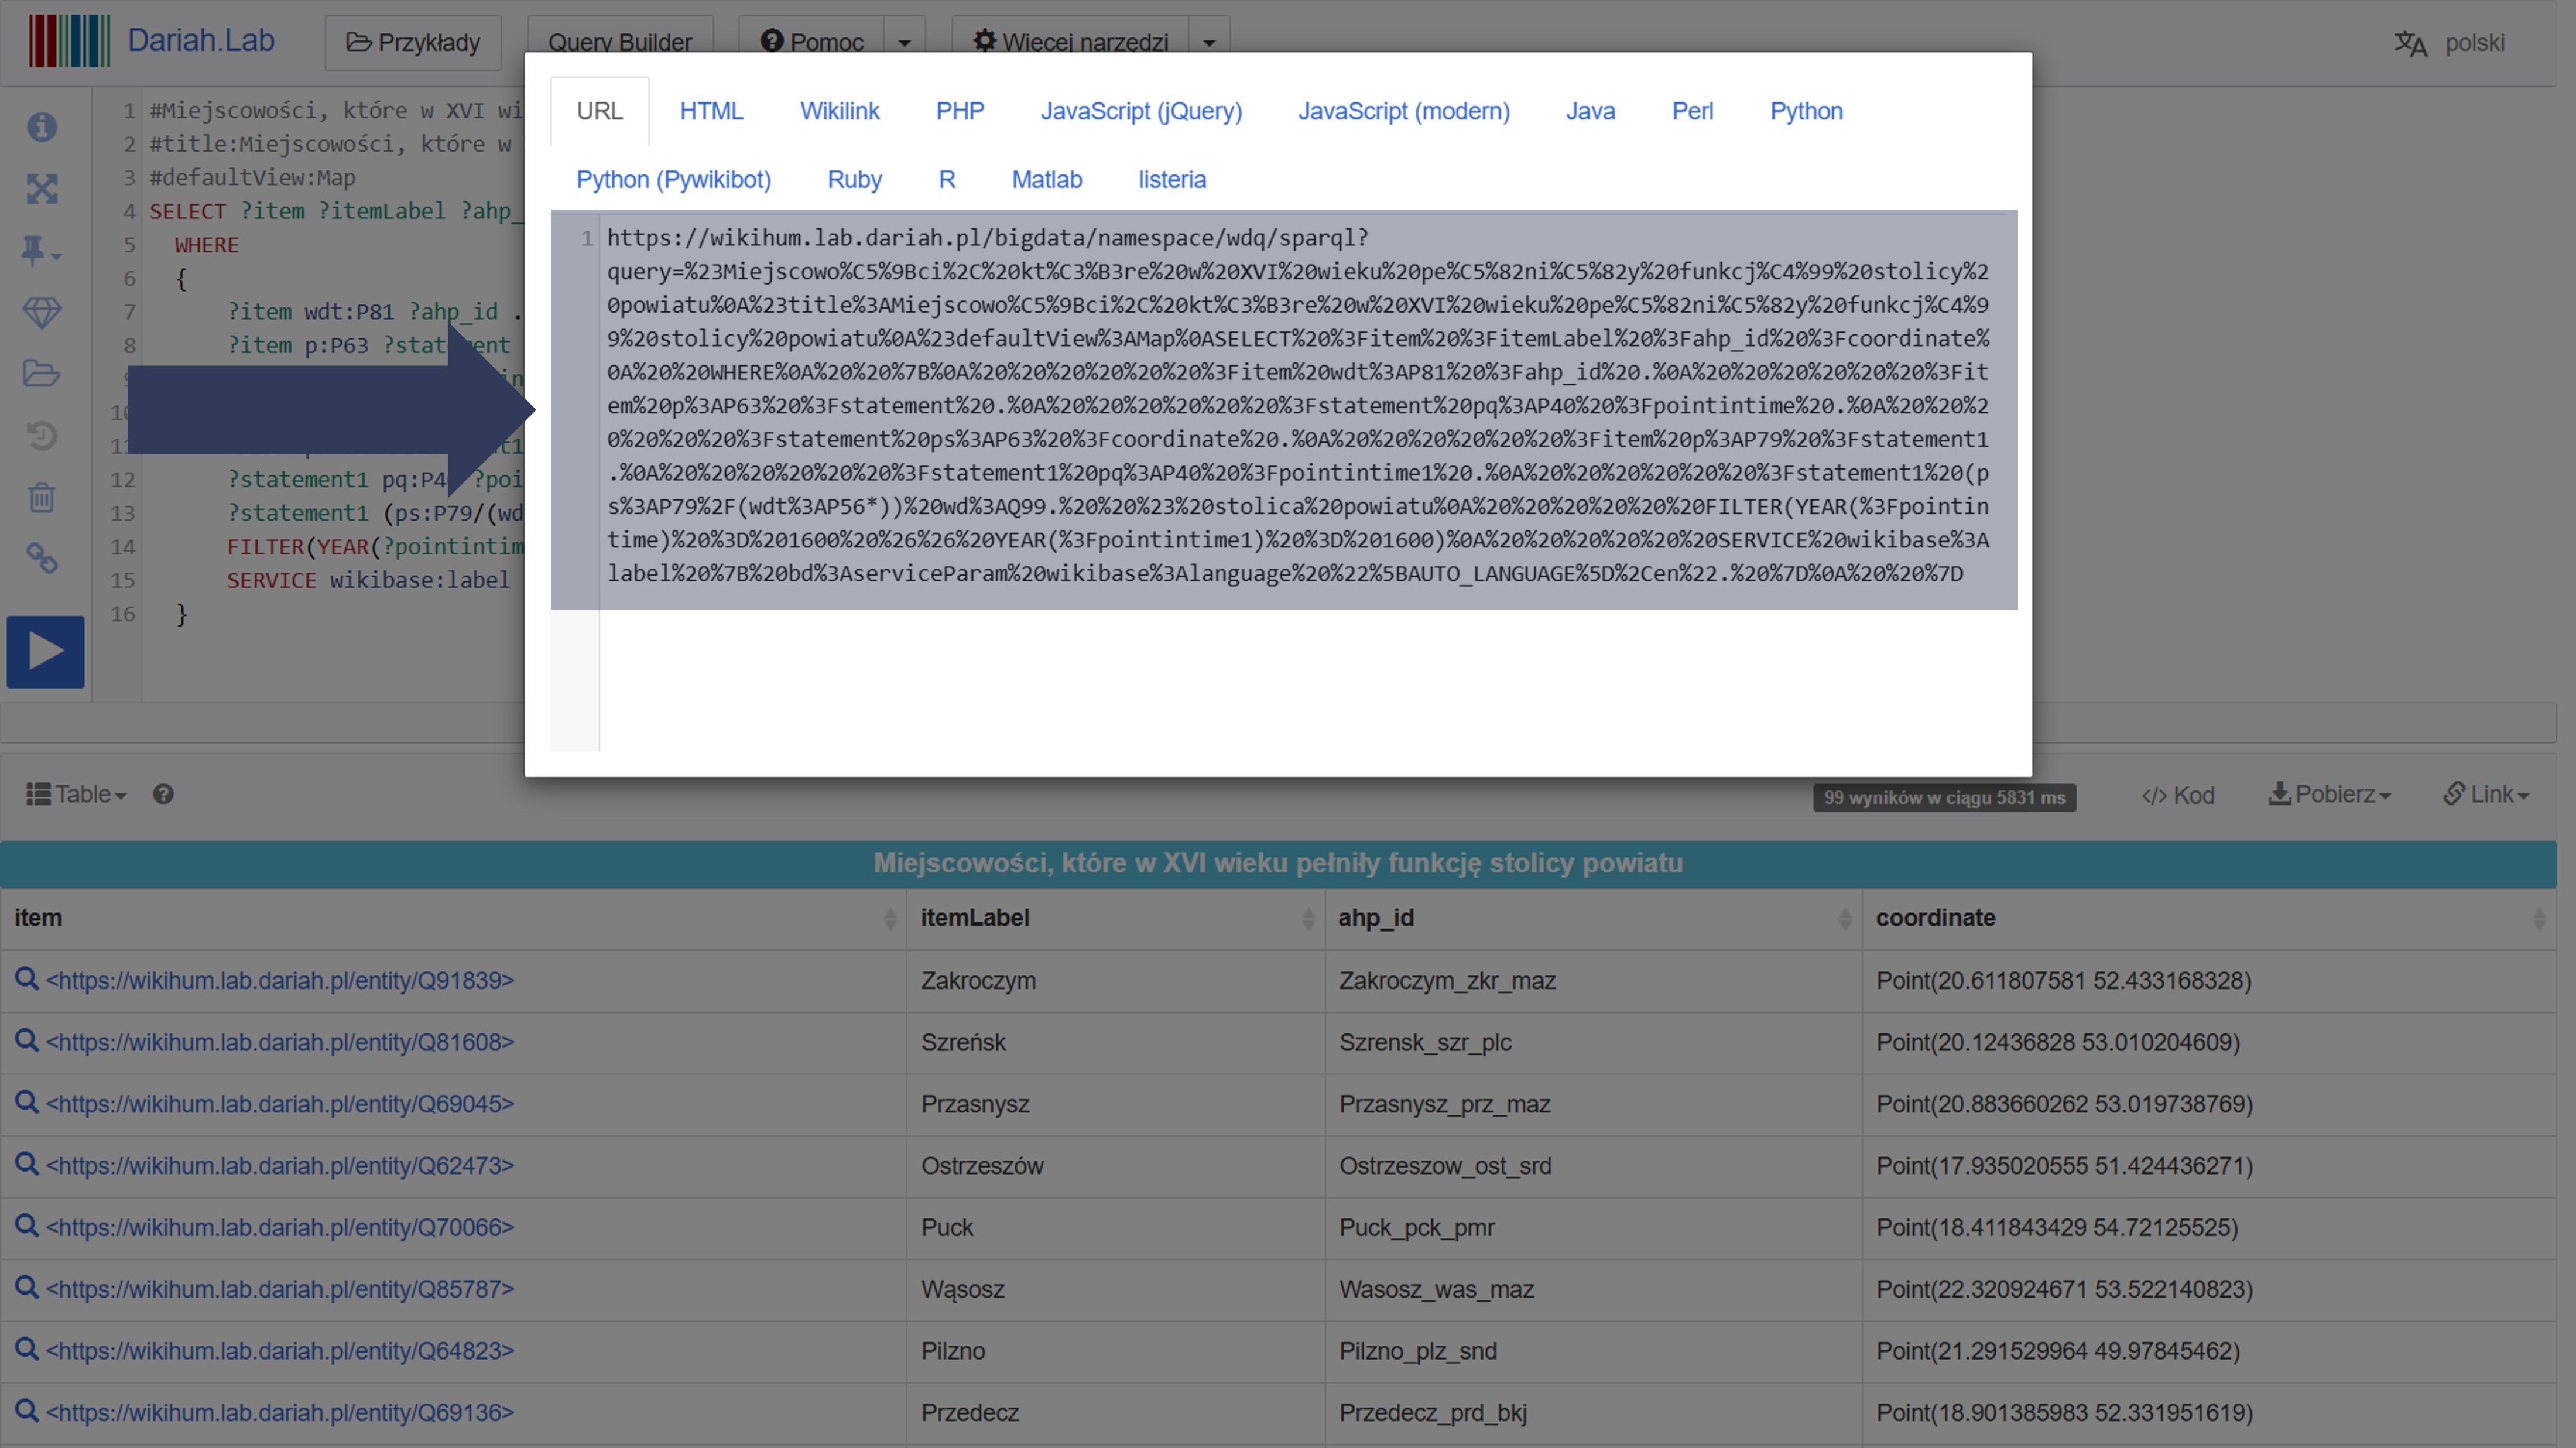The image size is (2576, 1448).
Task: Click the help question mark beside Table
Action: (163, 794)
